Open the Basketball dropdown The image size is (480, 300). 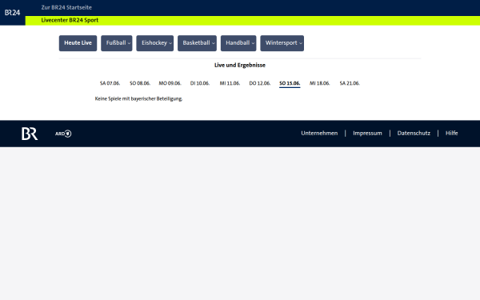pyautogui.click(x=197, y=43)
